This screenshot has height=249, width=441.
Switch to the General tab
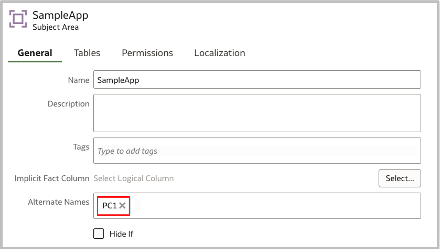coord(35,53)
